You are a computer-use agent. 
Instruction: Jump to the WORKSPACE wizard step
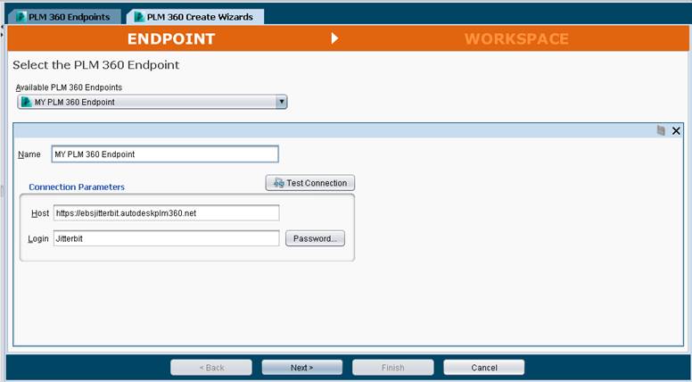(x=516, y=38)
